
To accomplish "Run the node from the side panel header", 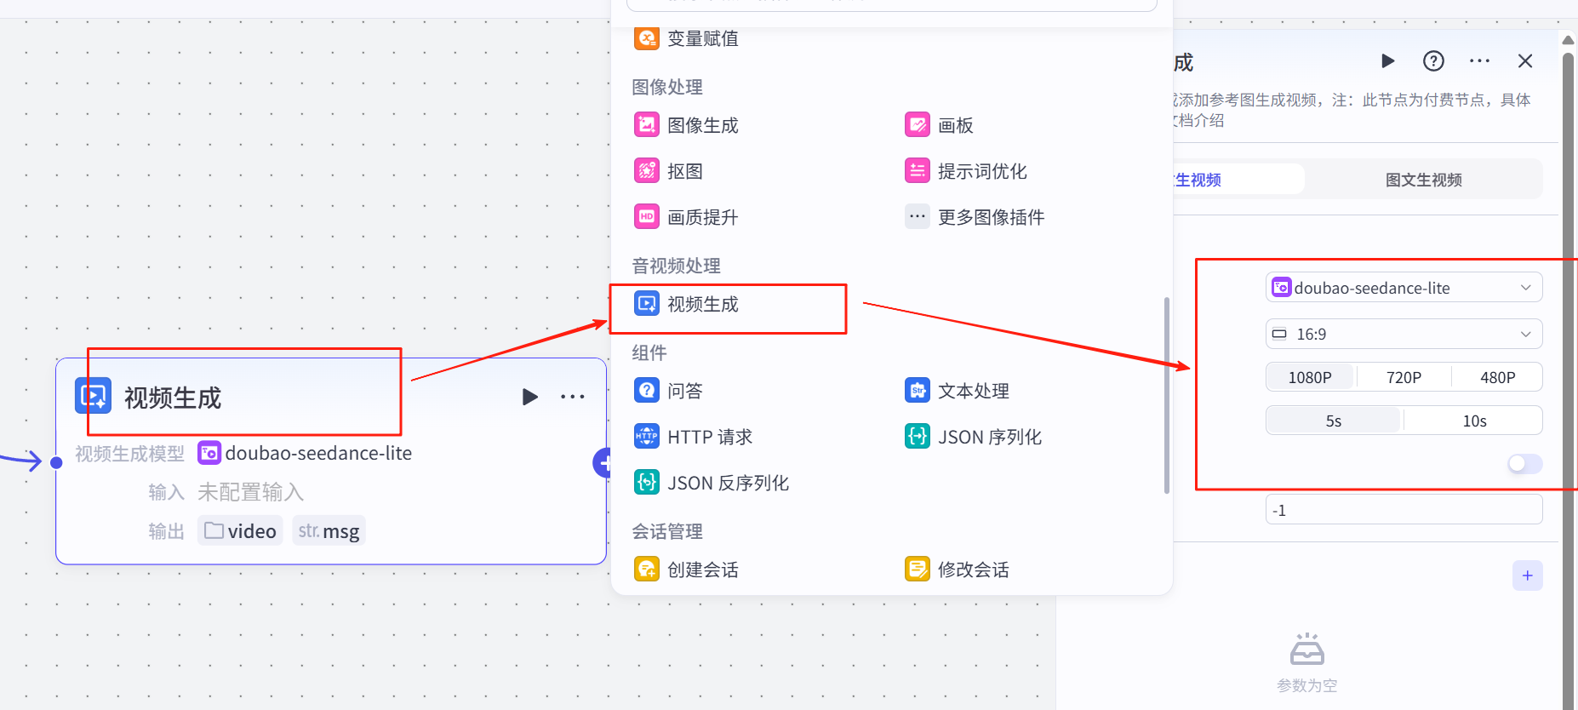I will pyautogui.click(x=1387, y=61).
